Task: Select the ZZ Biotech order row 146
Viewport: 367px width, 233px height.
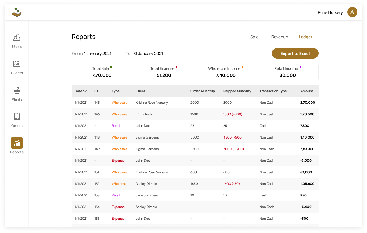Action: pyautogui.click(x=195, y=114)
